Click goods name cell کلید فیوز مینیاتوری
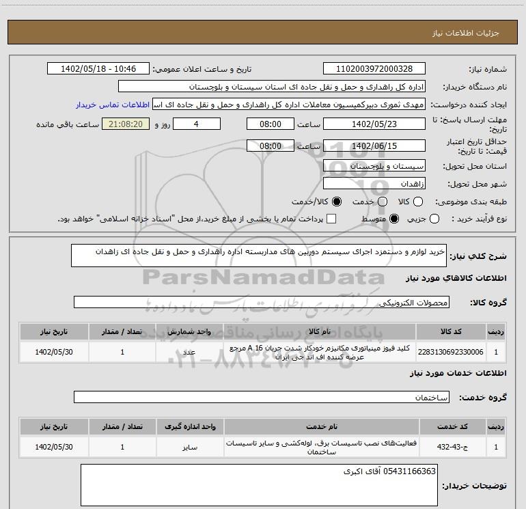526x509 pixels. pos(320,353)
